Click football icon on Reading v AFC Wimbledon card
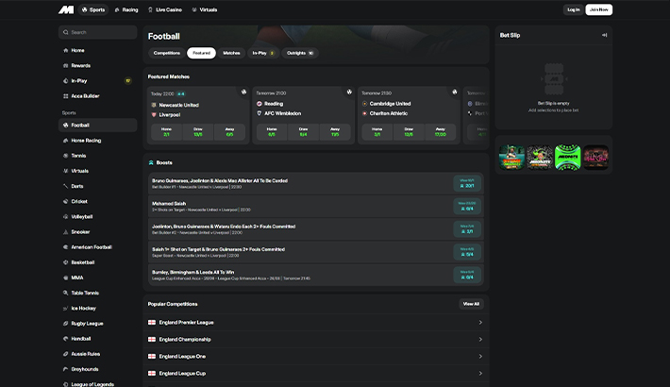This screenshot has height=387, width=670. 349,92
